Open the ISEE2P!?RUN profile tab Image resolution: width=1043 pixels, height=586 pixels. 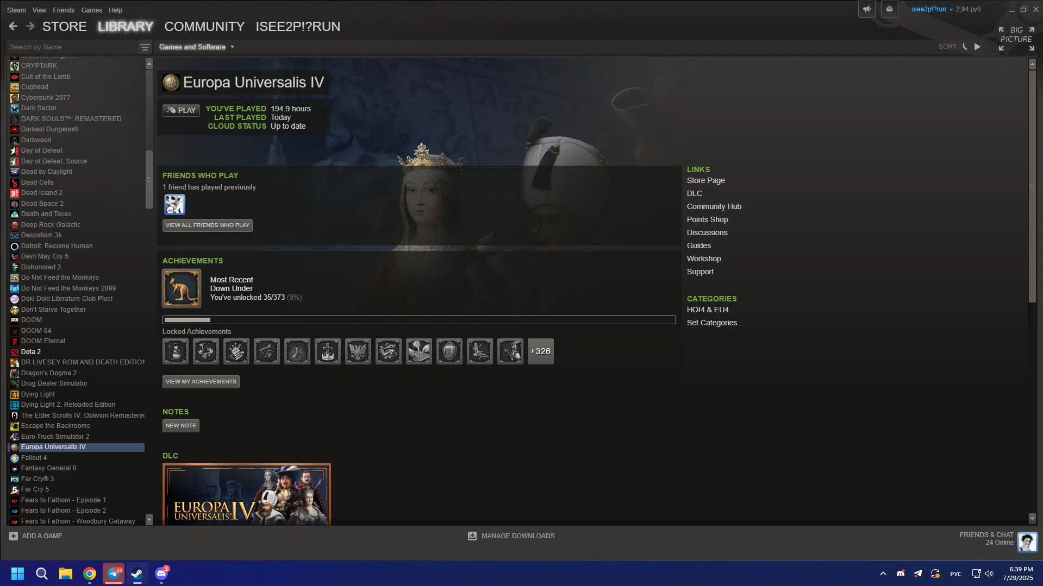click(298, 27)
